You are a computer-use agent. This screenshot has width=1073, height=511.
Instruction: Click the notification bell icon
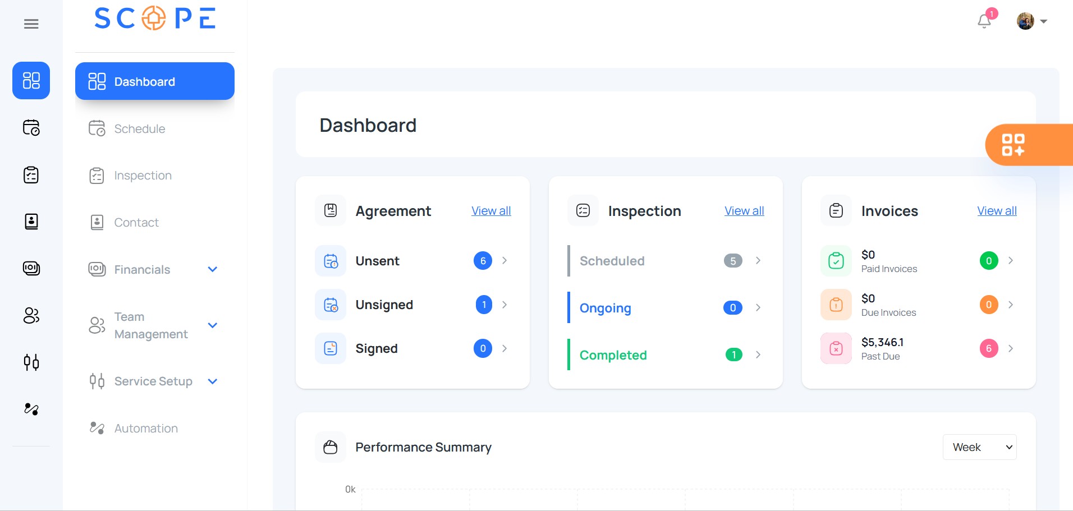(984, 21)
